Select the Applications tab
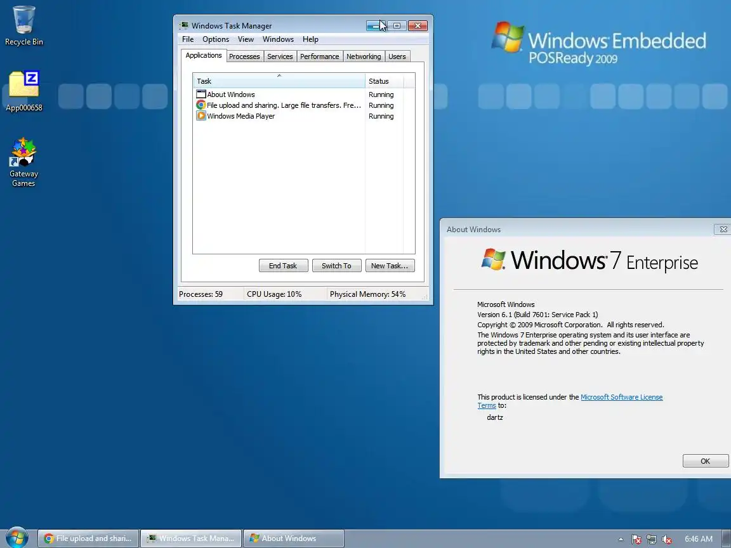The image size is (731, 548). pyautogui.click(x=204, y=55)
